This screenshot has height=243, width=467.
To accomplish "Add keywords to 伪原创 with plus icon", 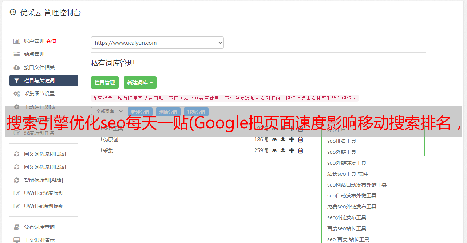I will [x=292, y=140].
